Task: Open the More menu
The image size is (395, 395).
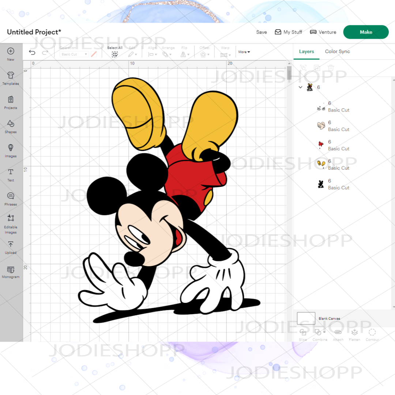Action: click(x=244, y=52)
